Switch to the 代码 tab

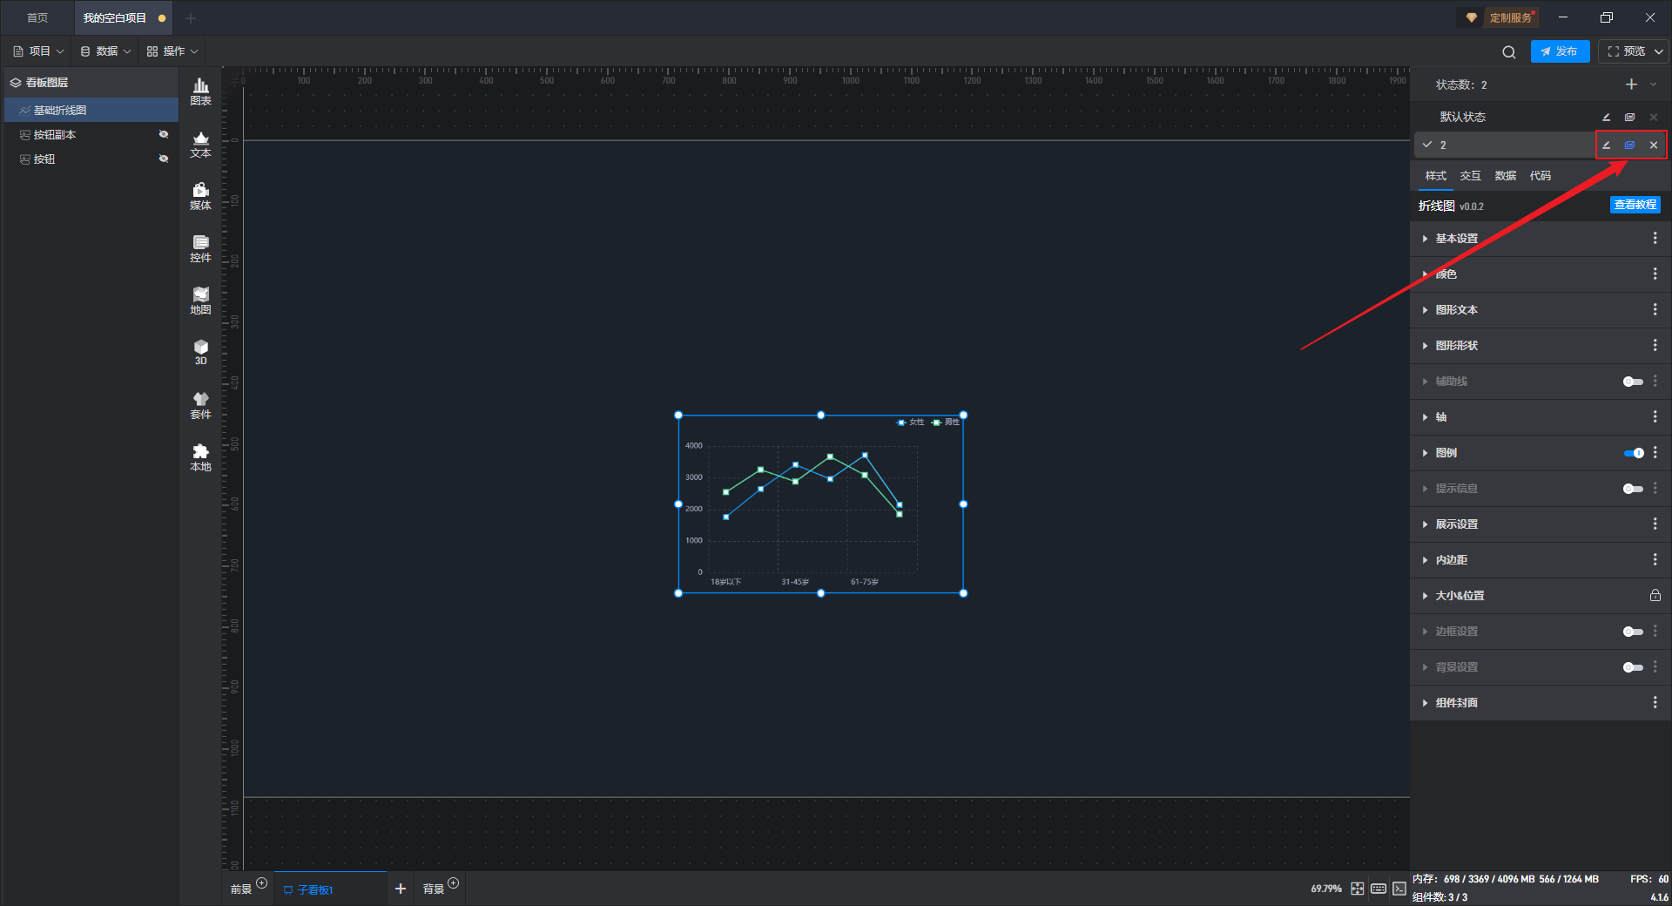point(1540,176)
